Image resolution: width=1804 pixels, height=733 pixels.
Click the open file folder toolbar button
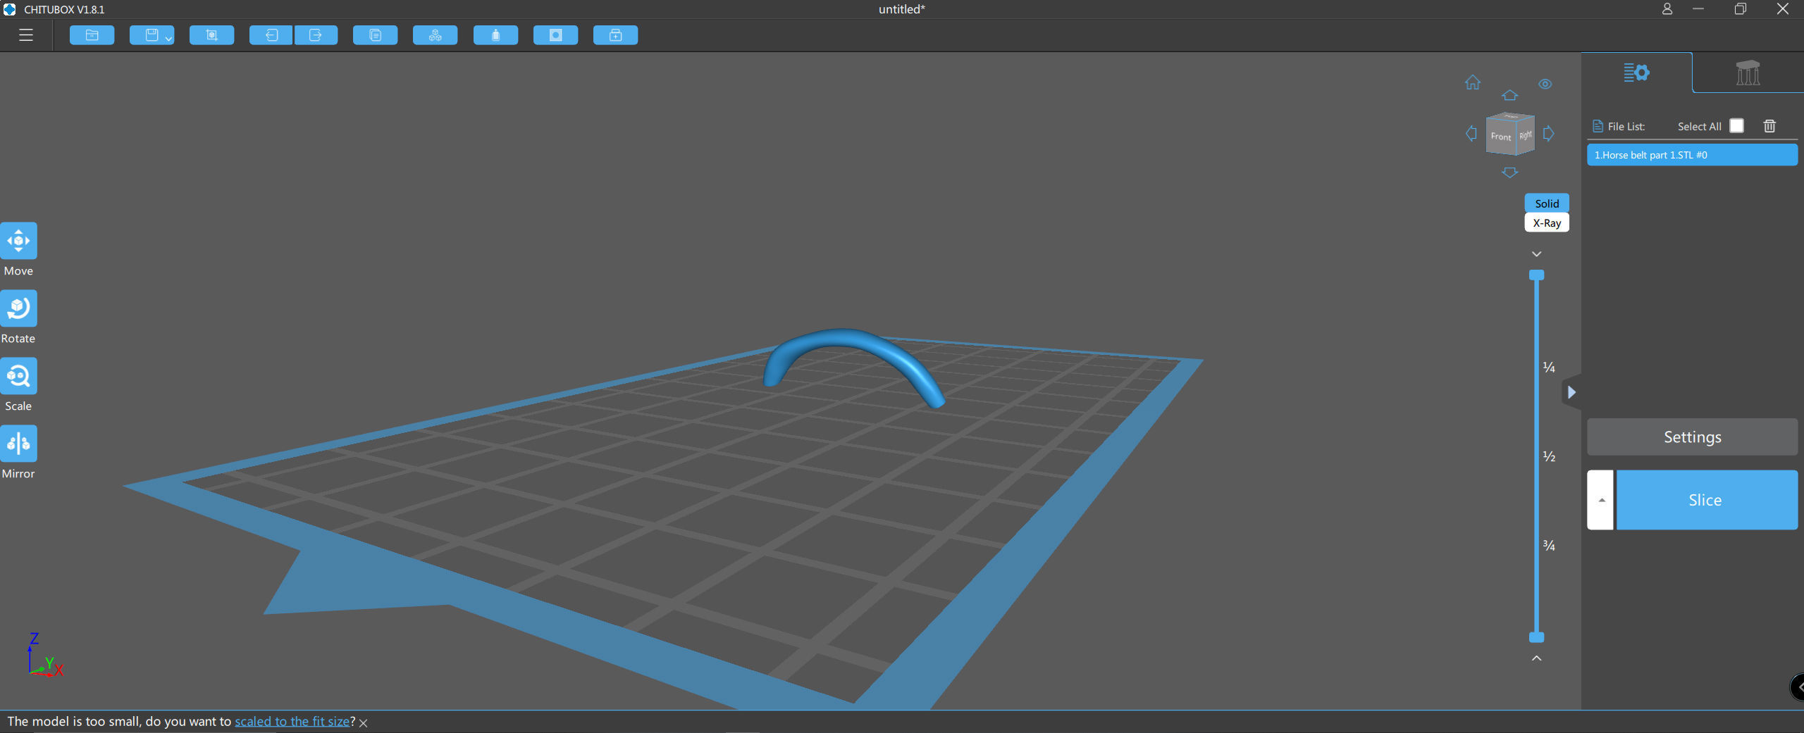92,35
